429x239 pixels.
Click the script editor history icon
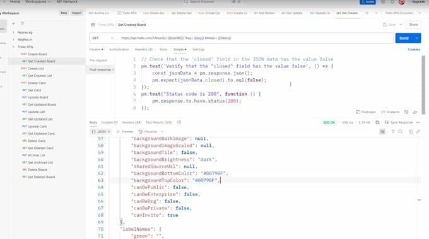click(406, 112)
